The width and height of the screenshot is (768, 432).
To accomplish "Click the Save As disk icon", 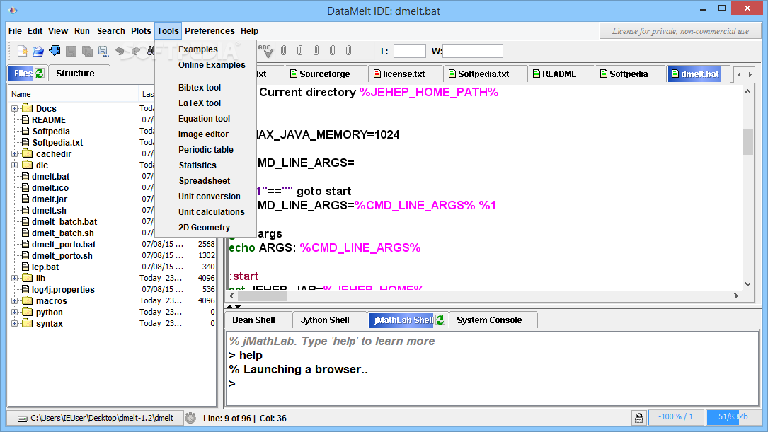I will (103, 51).
